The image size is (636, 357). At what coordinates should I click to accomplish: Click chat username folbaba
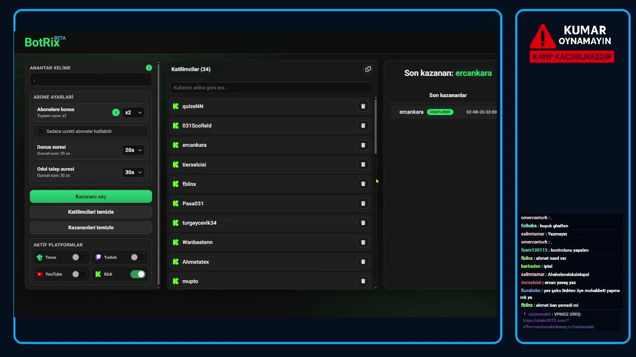pyautogui.click(x=529, y=226)
